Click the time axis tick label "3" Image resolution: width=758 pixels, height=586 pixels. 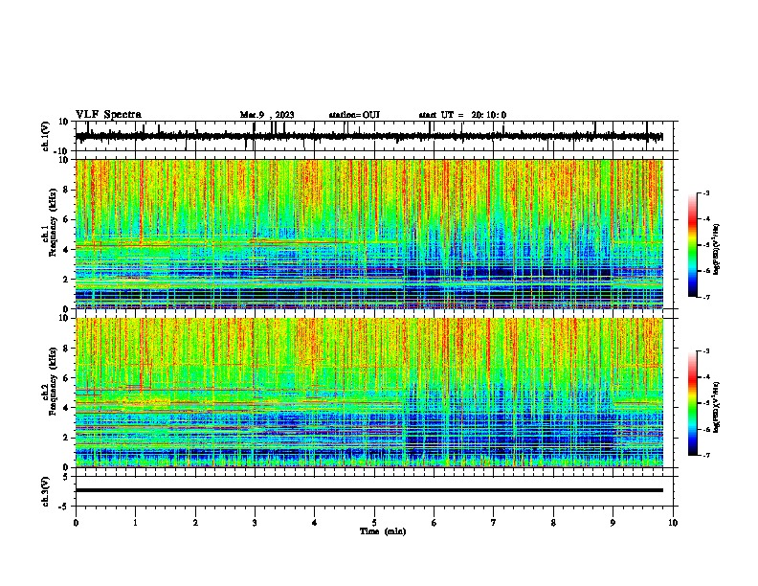(255, 523)
